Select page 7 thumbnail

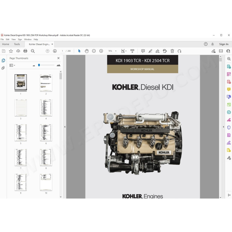(x=21, y=157)
